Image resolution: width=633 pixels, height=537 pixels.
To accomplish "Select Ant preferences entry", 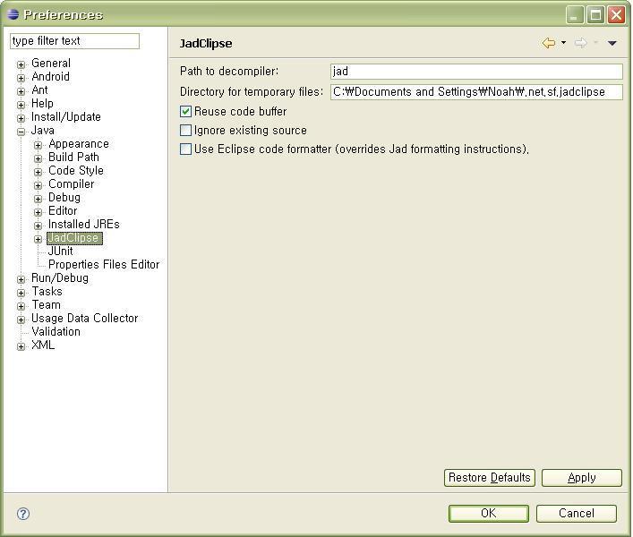I will pyautogui.click(x=39, y=90).
